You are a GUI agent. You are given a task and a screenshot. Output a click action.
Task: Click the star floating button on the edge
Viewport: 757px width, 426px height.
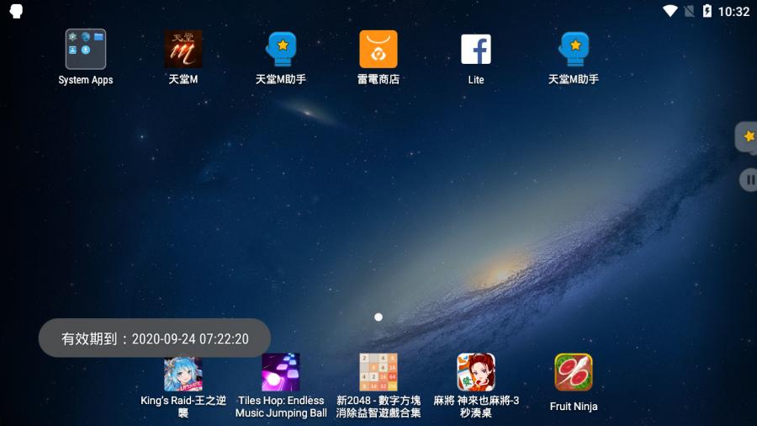748,136
